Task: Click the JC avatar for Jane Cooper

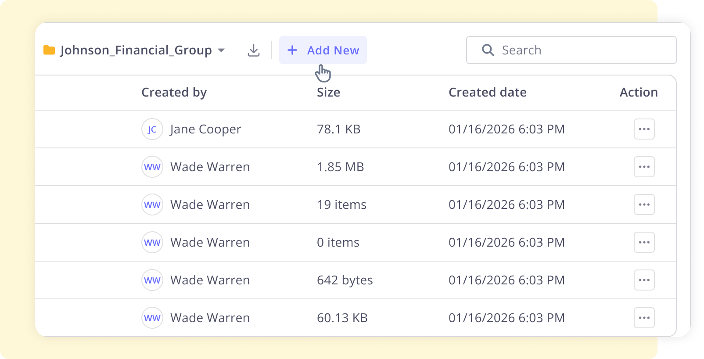Action: pyautogui.click(x=152, y=129)
